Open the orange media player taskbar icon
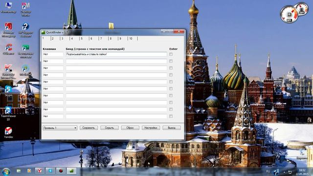 click(29, 171)
